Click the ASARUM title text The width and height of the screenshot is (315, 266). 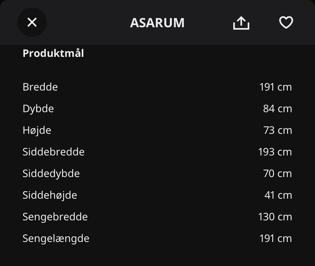[157, 23]
